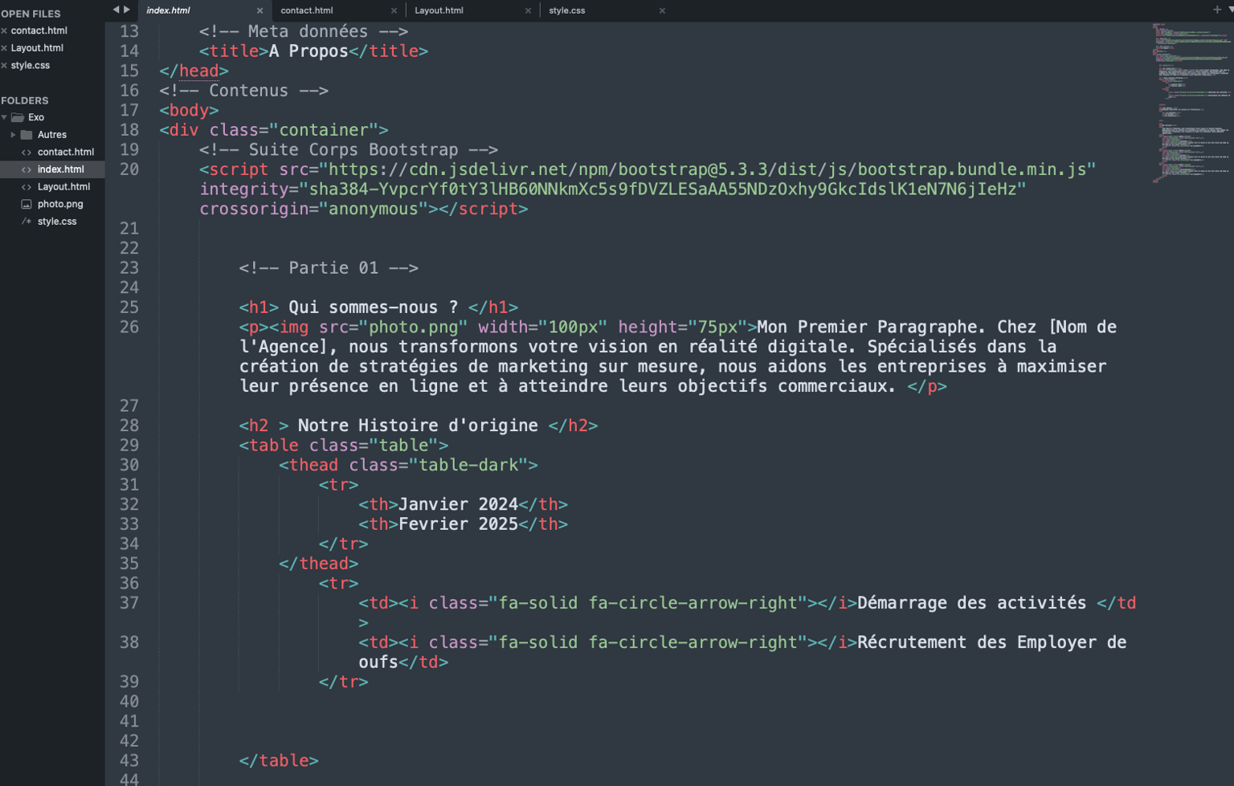
Task: Click the "</table>" closing tag
Action: click(x=279, y=760)
